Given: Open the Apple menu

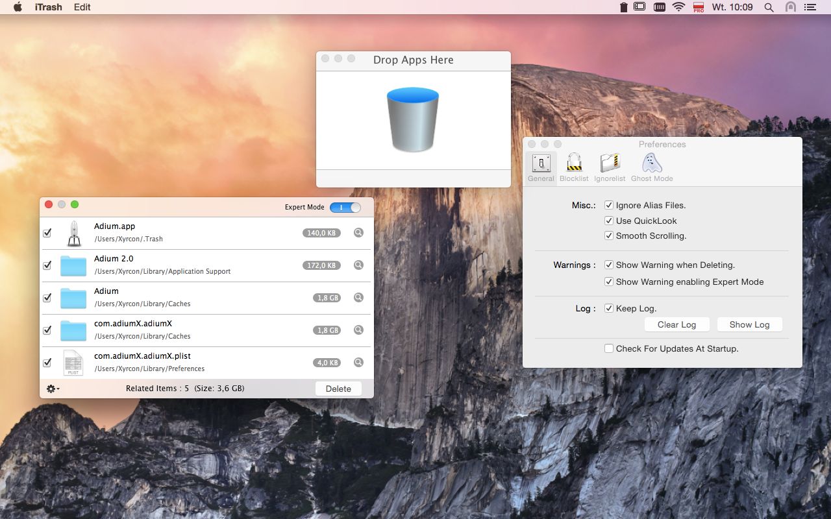Looking at the screenshot, I should click(x=18, y=7).
